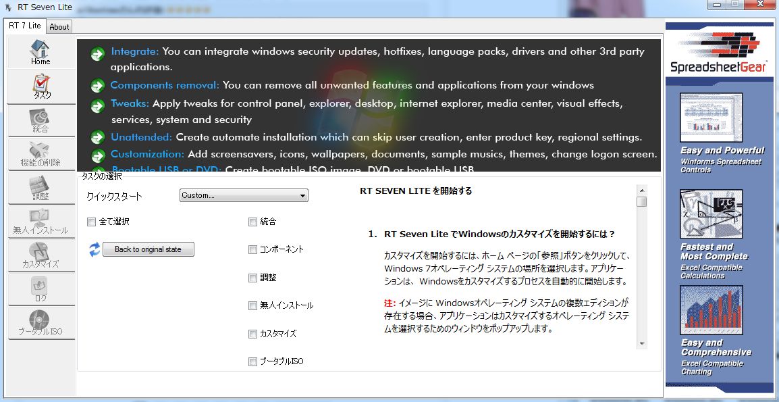The image size is (779, 402).
Task: Click the green arrow icon next to Customization
Action: point(98,155)
